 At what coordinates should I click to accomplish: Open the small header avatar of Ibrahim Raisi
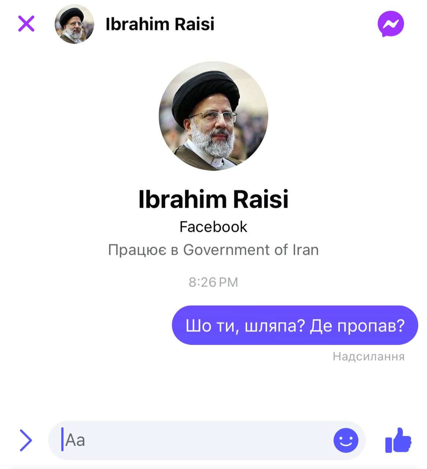(74, 24)
